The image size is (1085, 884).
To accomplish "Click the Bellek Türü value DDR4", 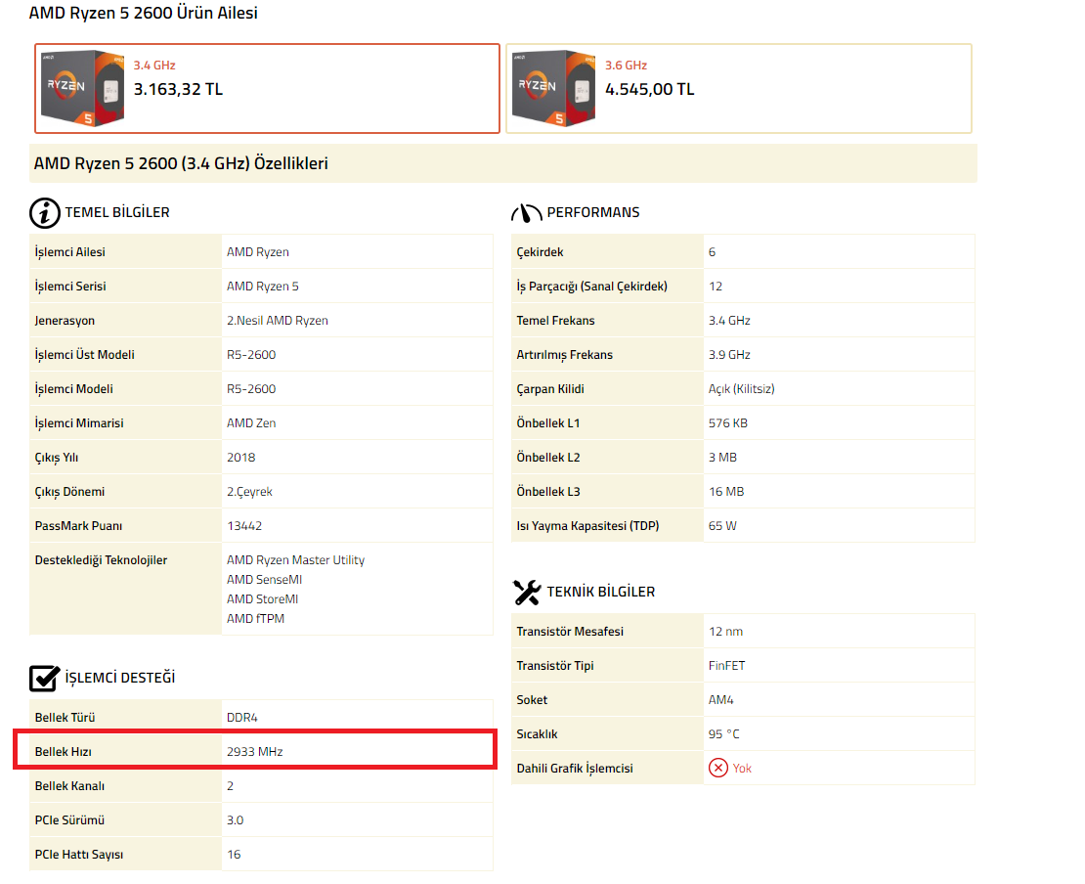I will tap(242, 717).
